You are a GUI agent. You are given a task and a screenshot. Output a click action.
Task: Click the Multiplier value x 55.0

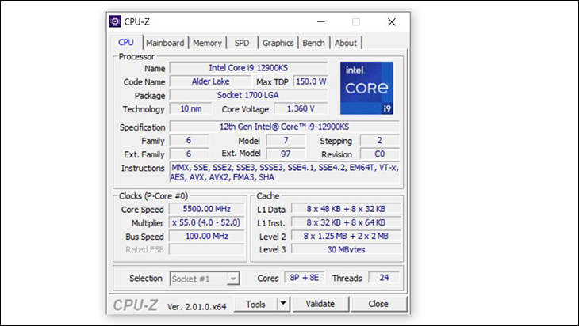207,222
